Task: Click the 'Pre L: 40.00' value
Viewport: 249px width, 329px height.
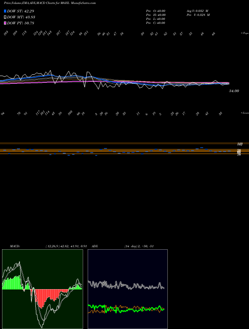Action: click(x=156, y=19)
